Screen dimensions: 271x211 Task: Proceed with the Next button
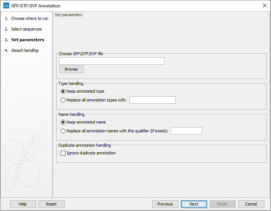pyautogui.click(x=194, y=204)
